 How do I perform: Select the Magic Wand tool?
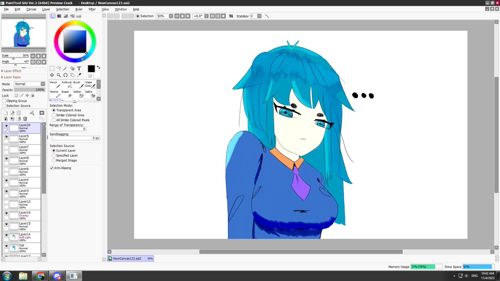click(x=65, y=68)
